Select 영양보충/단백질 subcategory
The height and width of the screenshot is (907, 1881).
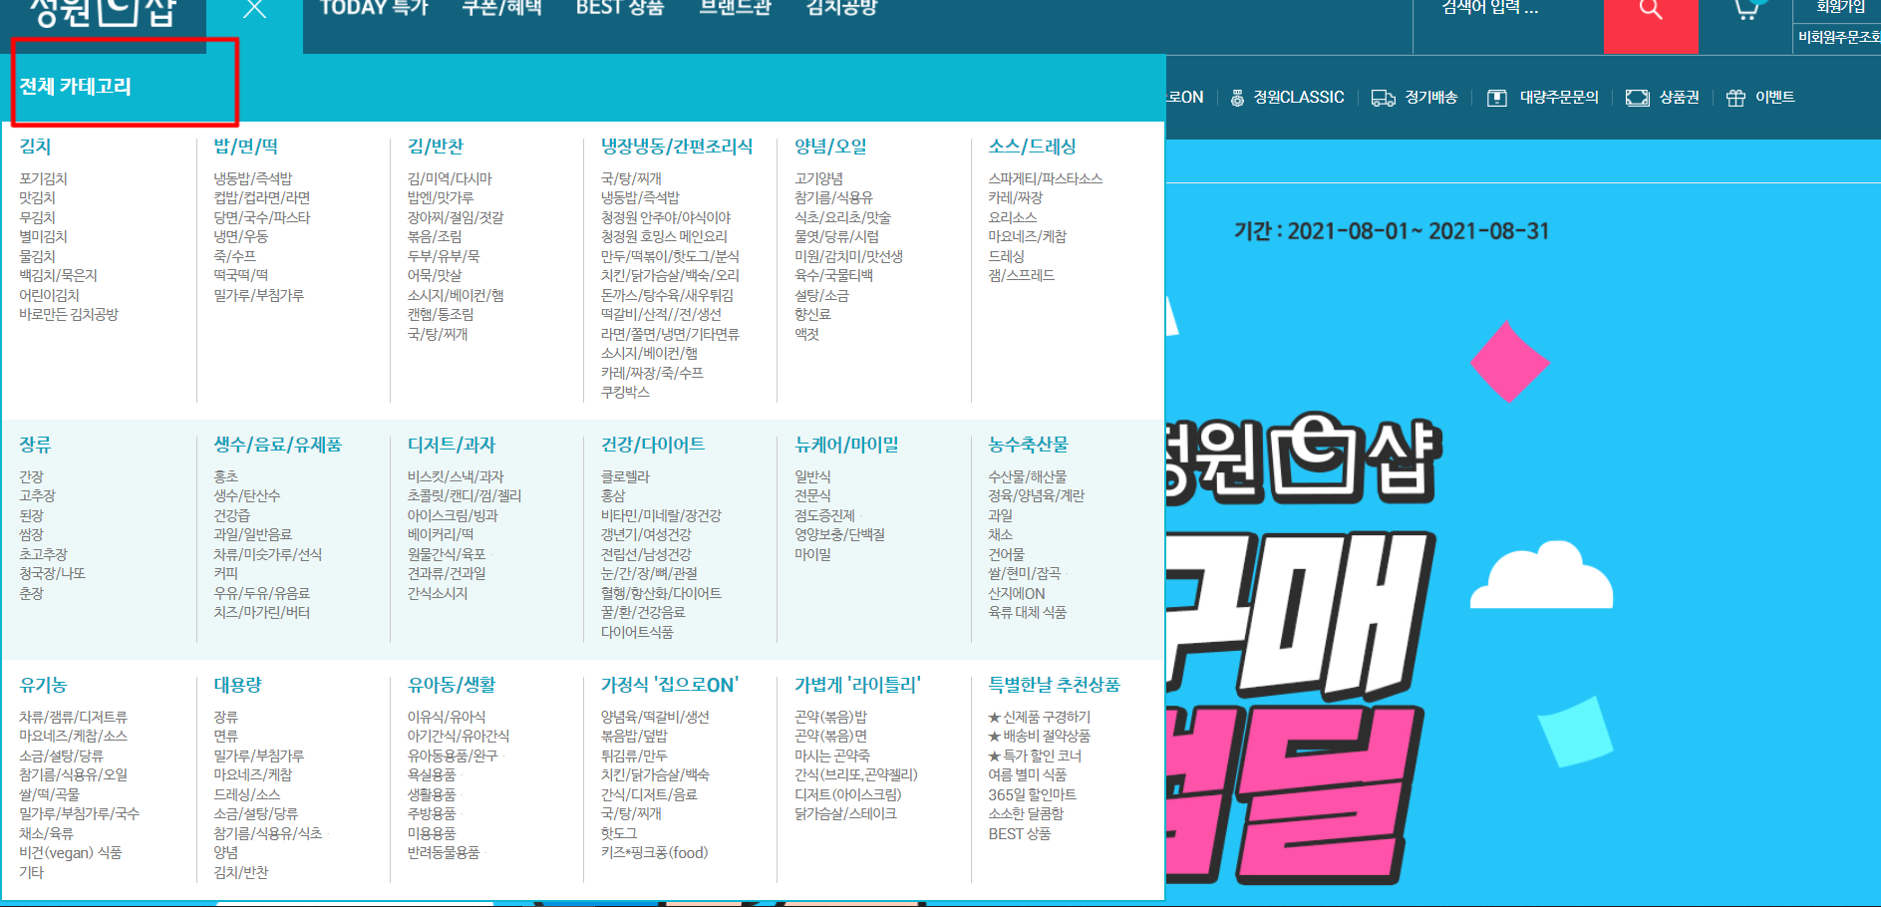tap(839, 535)
